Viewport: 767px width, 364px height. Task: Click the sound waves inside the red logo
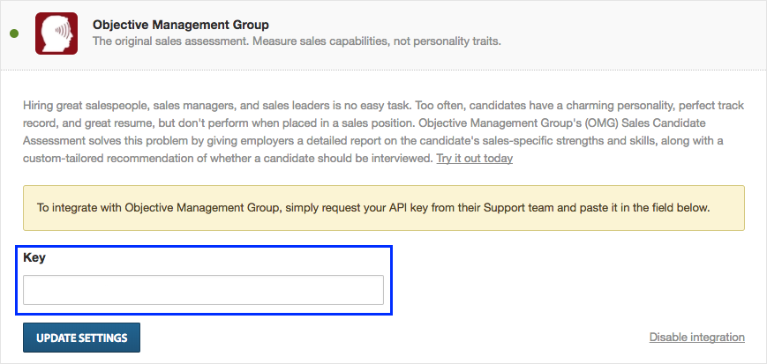pyautogui.click(x=61, y=30)
